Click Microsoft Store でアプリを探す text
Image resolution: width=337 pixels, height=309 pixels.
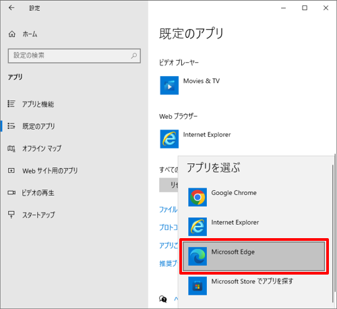tap(252, 281)
